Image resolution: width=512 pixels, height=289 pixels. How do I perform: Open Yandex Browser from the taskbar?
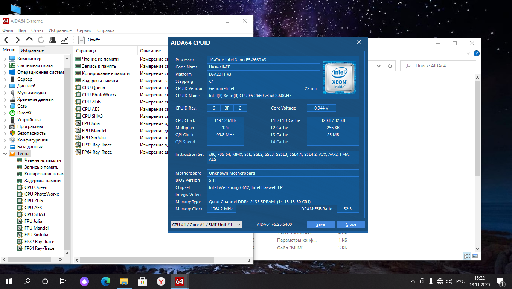point(161,281)
